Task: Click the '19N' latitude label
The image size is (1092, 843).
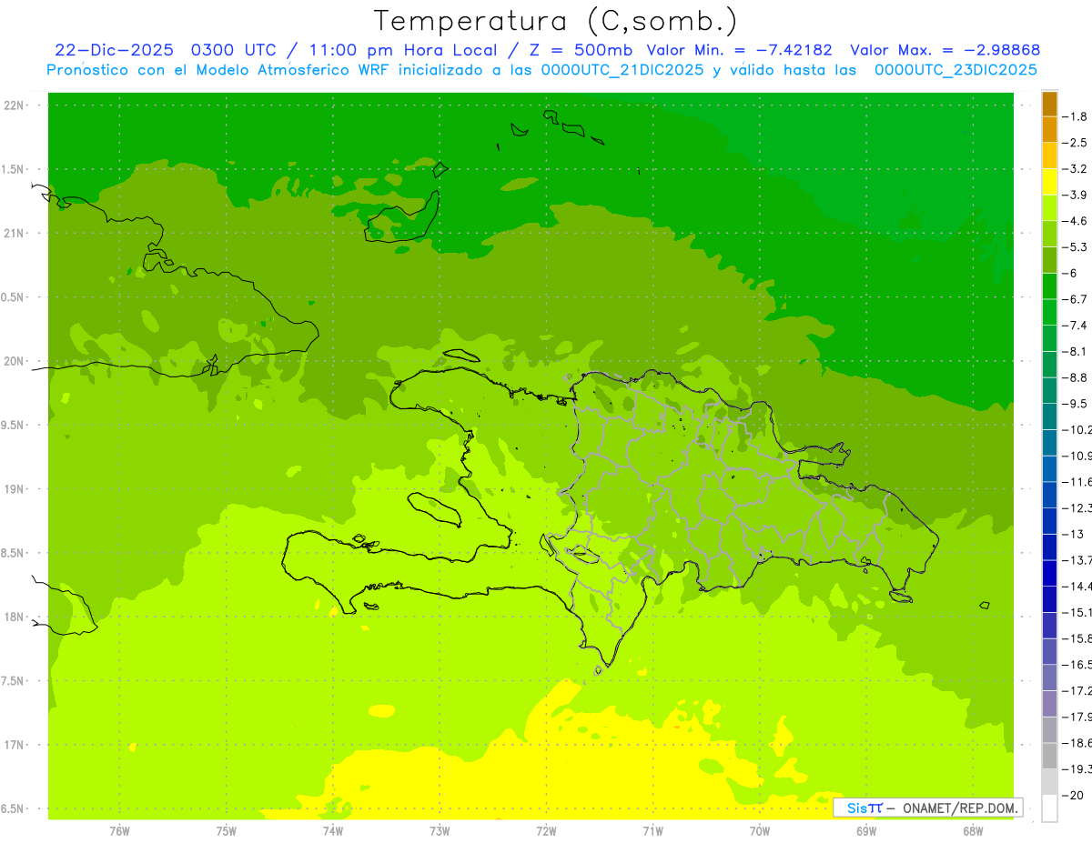Action: [15, 489]
